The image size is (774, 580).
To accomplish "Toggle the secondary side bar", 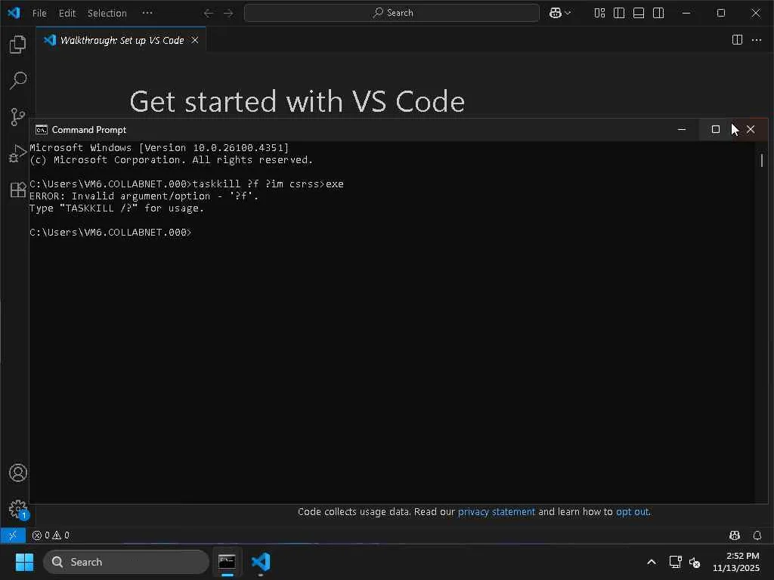I will pyautogui.click(x=658, y=13).
